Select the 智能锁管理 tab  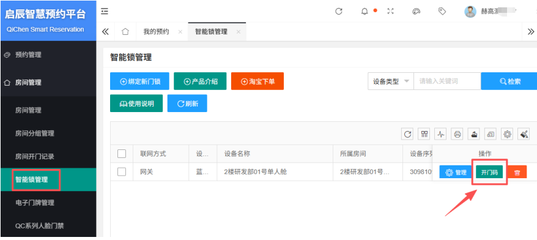(x=211, y=32)
